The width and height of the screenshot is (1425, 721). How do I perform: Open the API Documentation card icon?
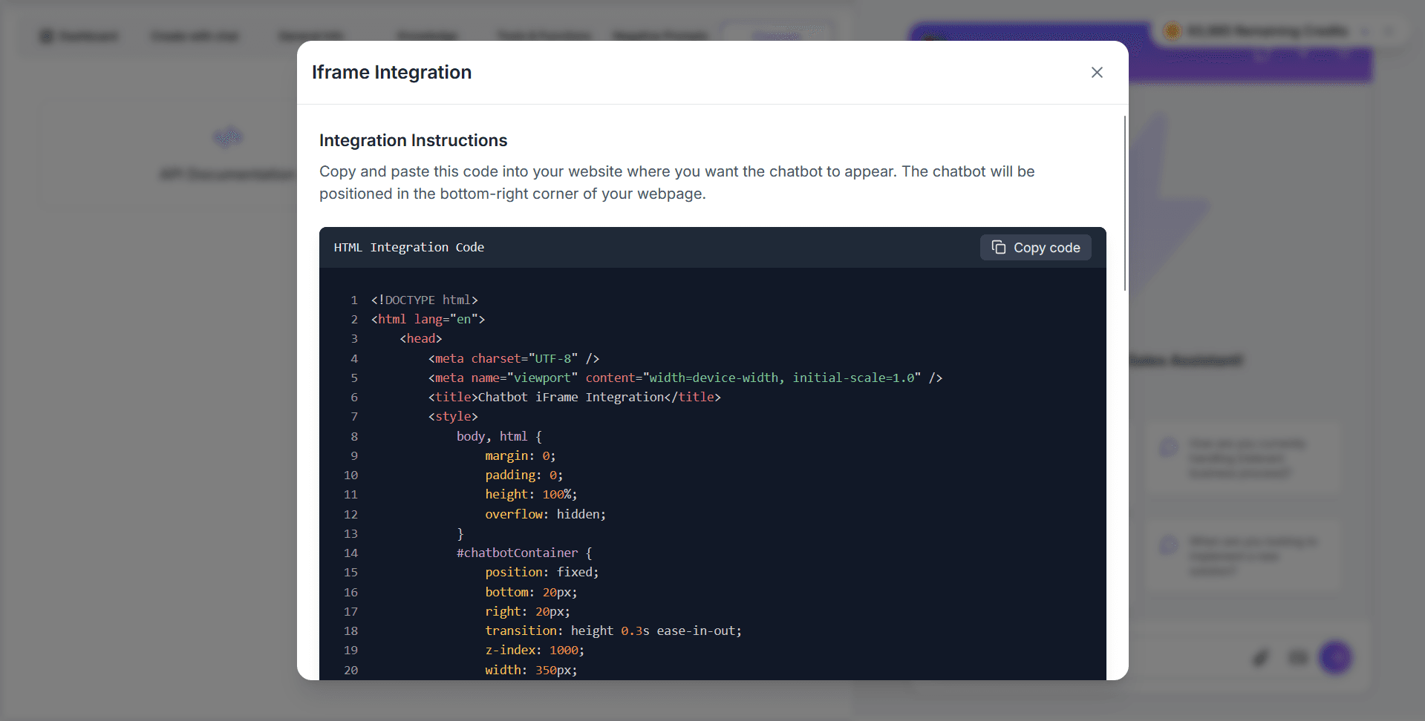point(228,137)
